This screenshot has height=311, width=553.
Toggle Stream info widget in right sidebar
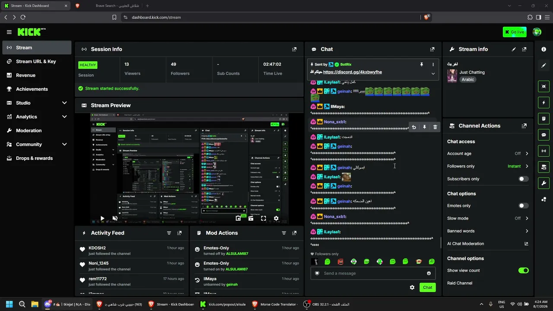coord(544,183)
